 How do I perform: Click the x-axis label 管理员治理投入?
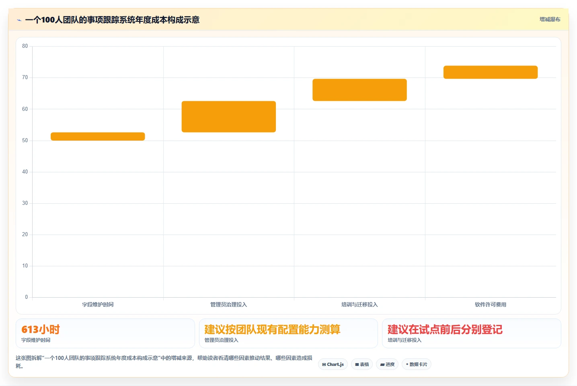point(229,304)
